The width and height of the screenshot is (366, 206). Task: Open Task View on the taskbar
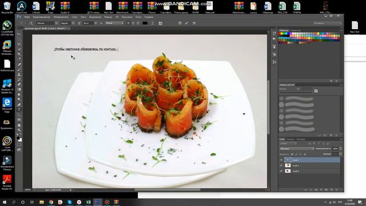tap(32, 202)
